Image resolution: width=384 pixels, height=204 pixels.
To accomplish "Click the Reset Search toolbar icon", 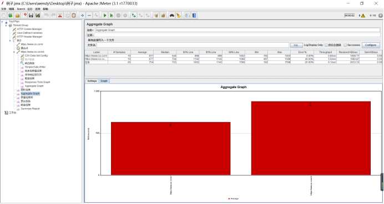I will (179, 16).
